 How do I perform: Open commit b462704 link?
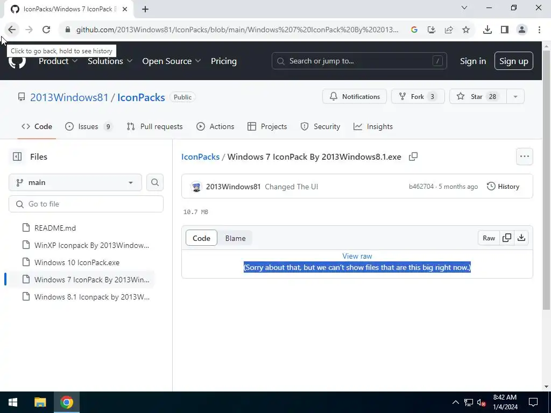(x=421, y=187)
